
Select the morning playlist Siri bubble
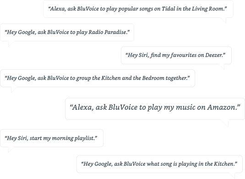coord(52,138)
